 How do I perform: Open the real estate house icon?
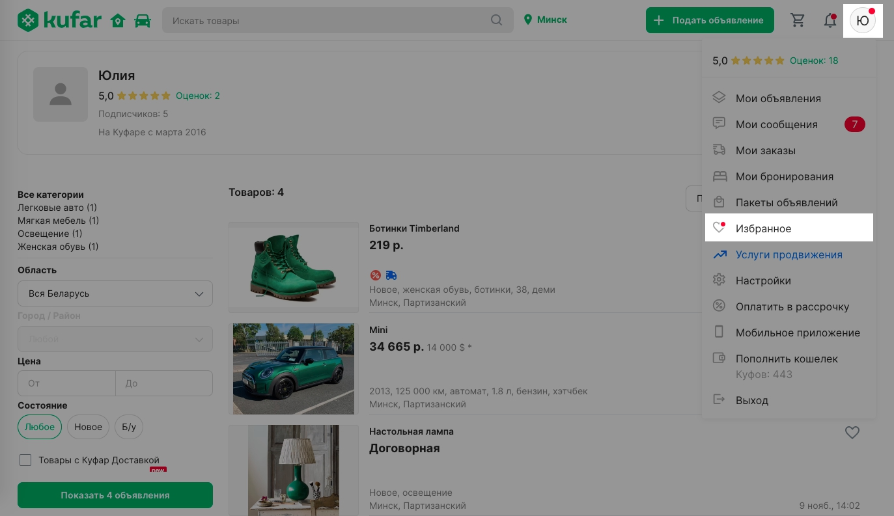tap(118, 21)
